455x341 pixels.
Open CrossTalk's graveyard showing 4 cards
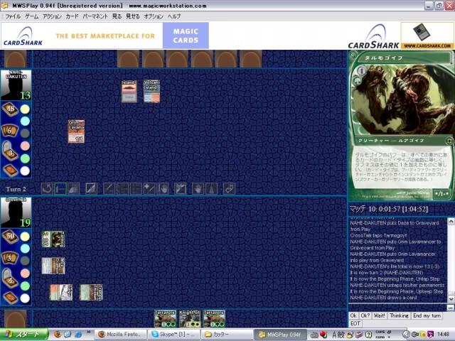10,278
